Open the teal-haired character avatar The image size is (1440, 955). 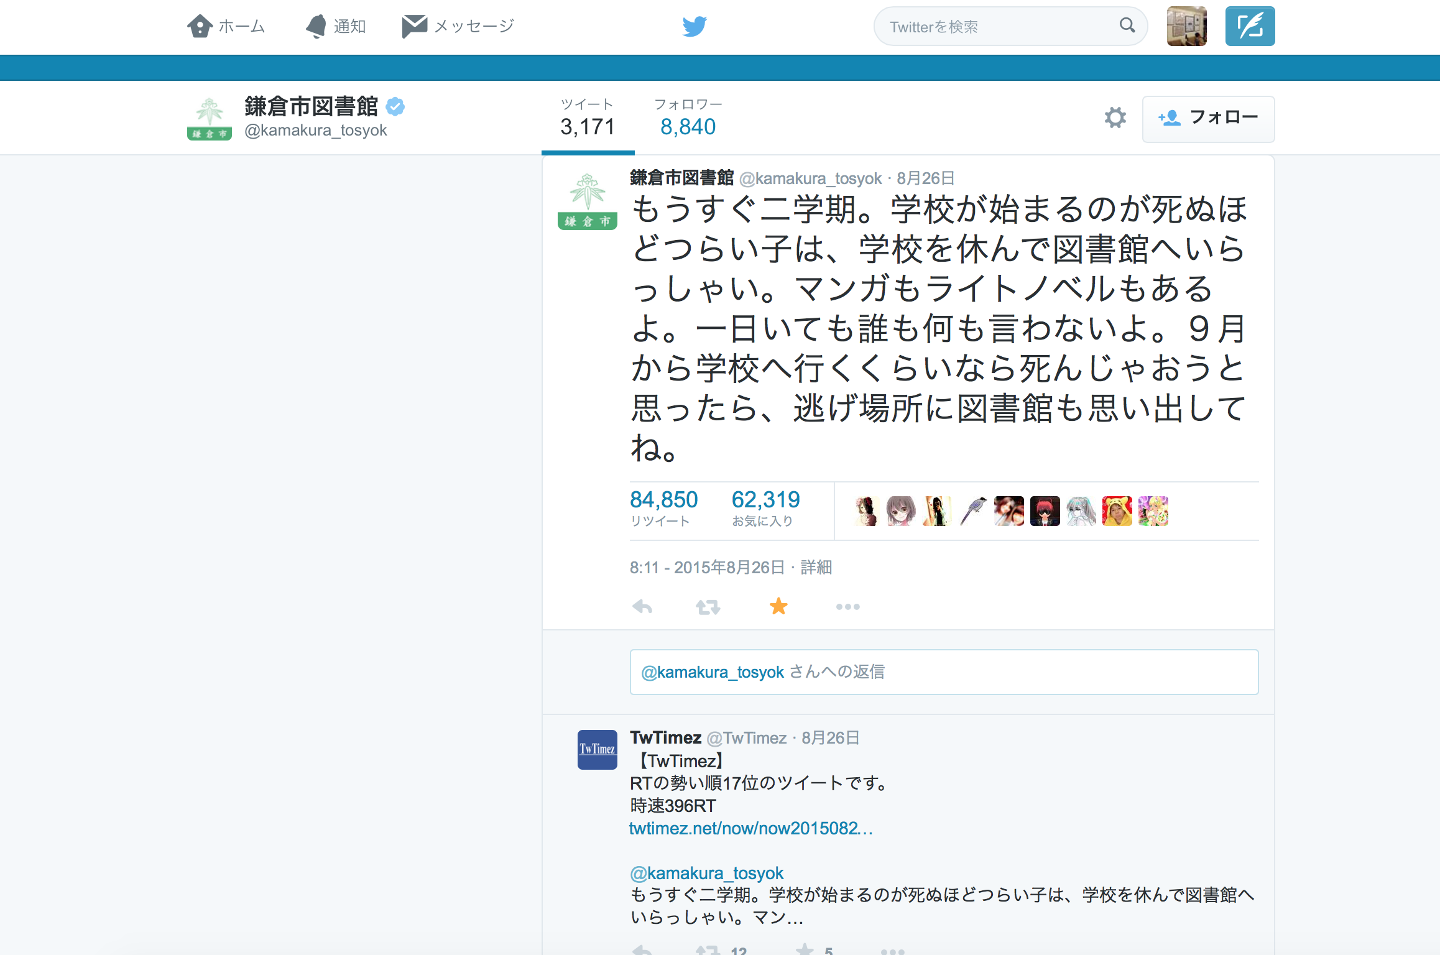pyautogui.click(x=1081, y=511)
